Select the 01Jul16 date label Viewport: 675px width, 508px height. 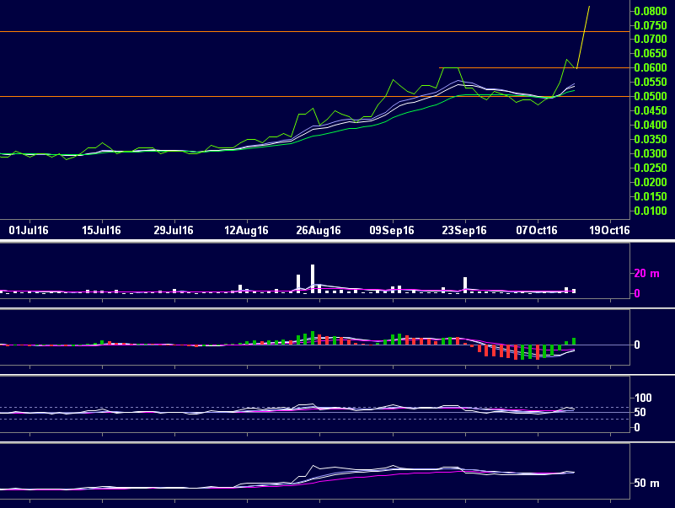pyautogui.click(x=29, y=230)
